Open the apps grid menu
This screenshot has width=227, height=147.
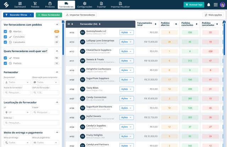point(216,5)
